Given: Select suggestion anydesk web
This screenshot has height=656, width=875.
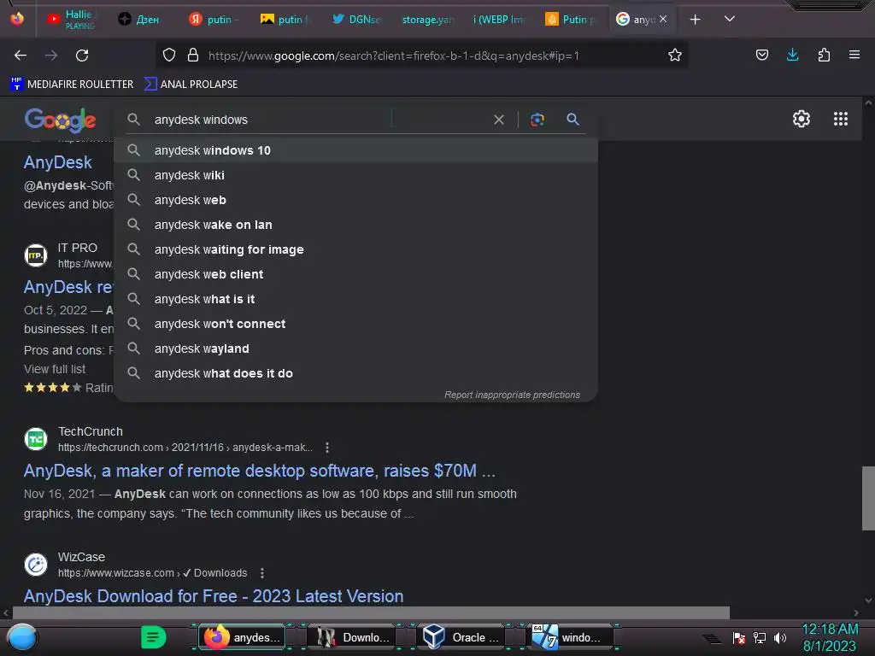Looking at the screenshot, I should coord(355,200).
